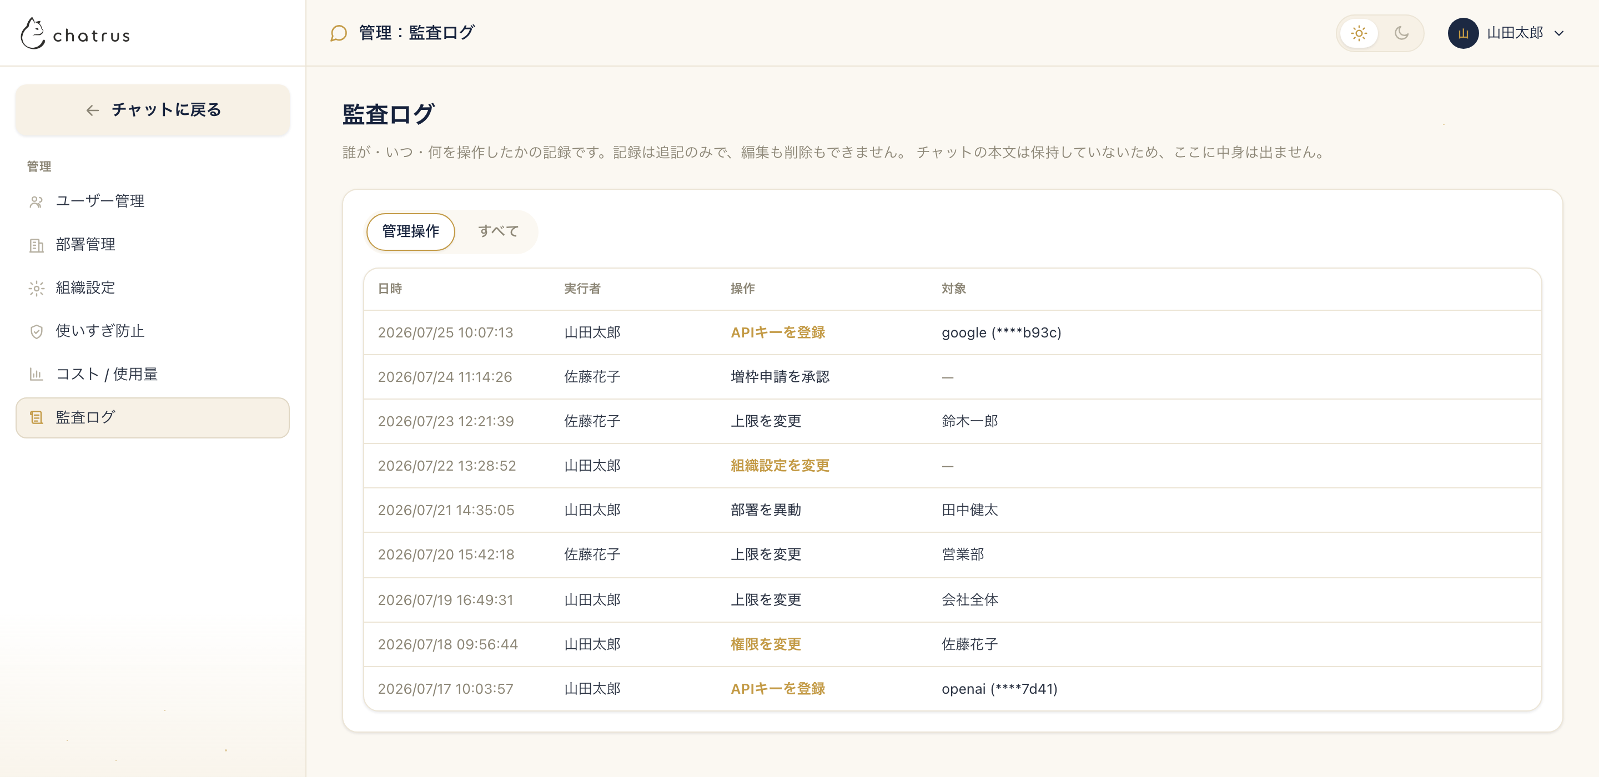The width and height of the screenshot is (1599, 777).
Task: Click the 操作 column header
Action: (x=742, y=289)
